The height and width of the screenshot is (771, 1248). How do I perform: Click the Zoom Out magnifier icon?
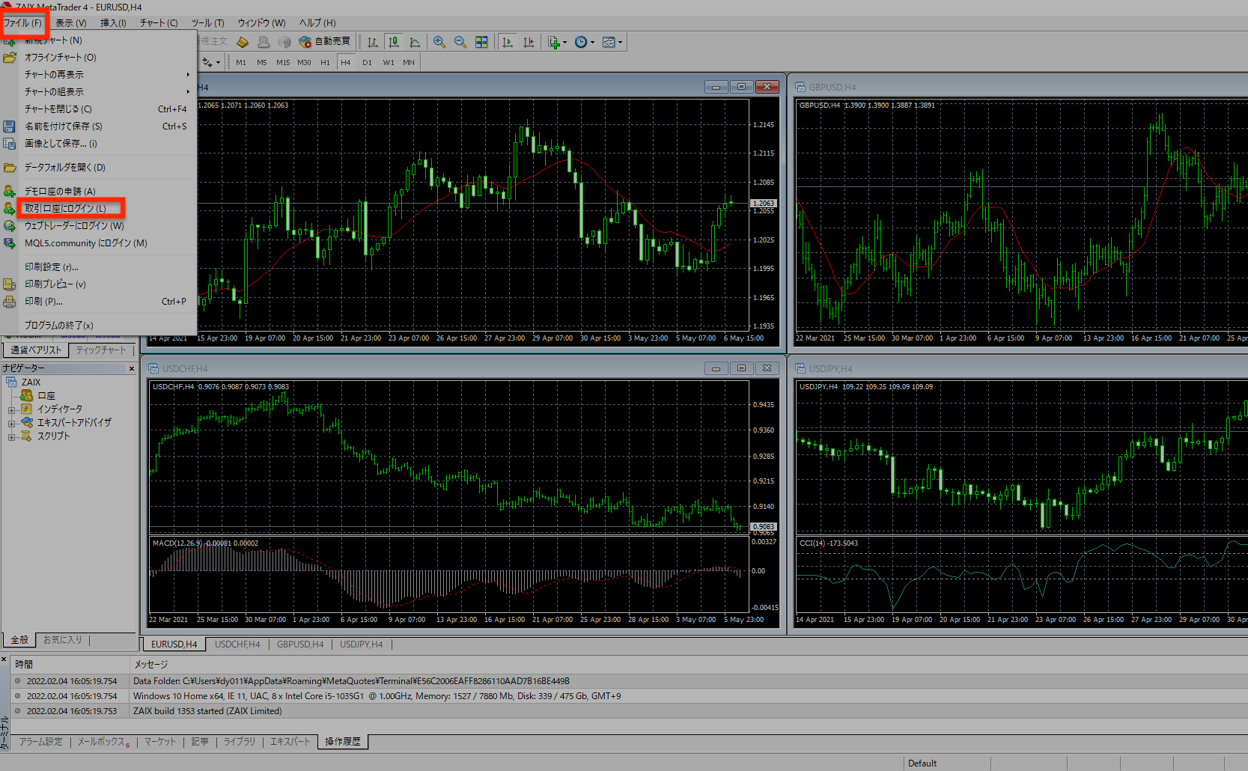point(460,42)
